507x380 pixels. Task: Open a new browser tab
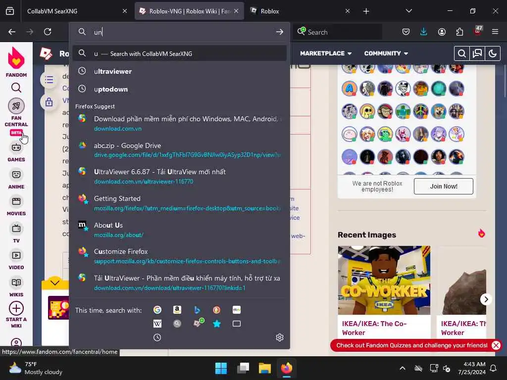tap(366, 11)
